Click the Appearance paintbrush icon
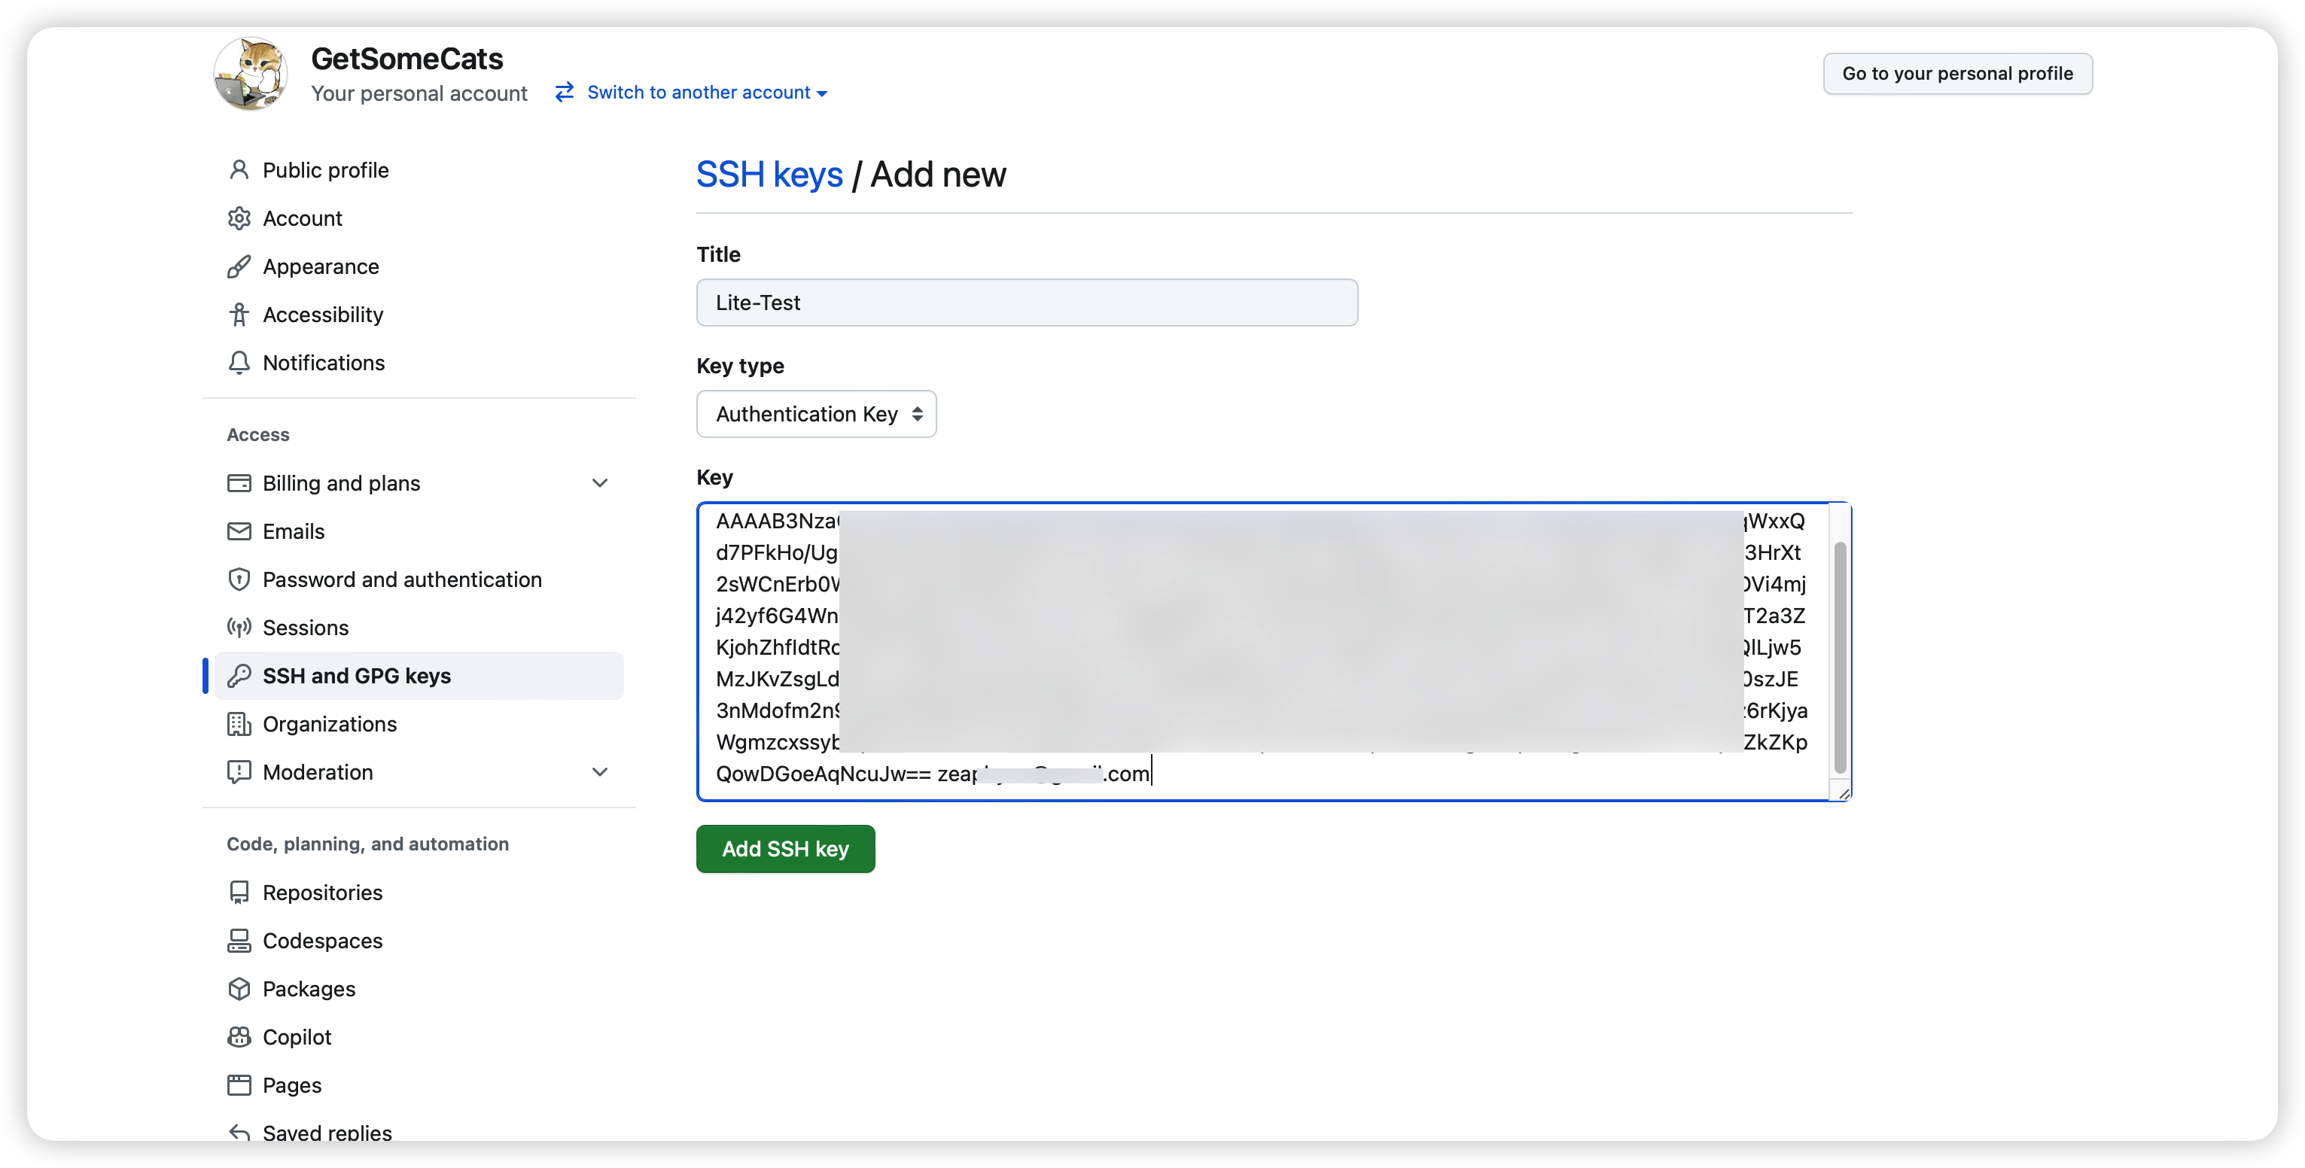Image resolution: width=2305 pixels, height=1168 pixels. (239, 266)
